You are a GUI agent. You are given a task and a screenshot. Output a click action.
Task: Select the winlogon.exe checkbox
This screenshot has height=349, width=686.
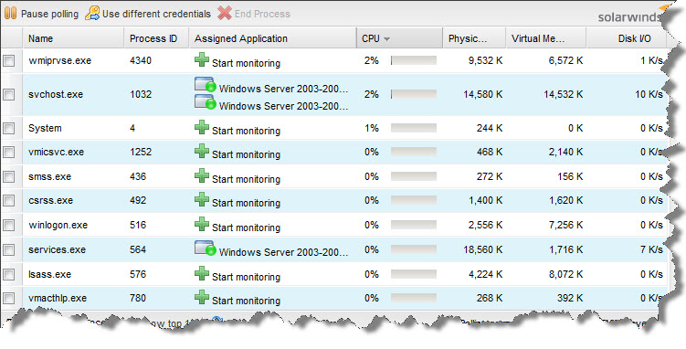pos(9,226)
